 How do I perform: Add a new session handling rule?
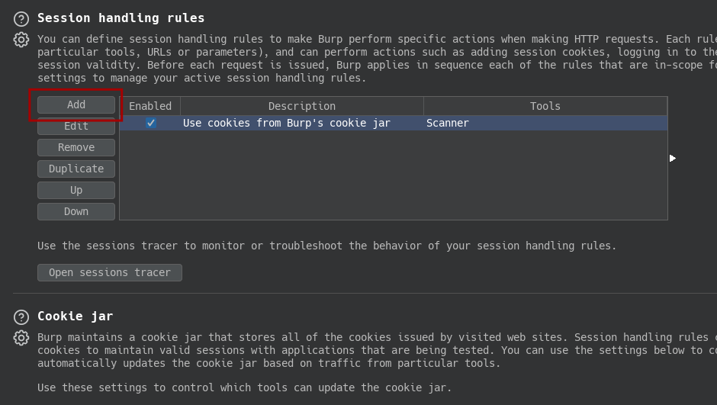76,104
